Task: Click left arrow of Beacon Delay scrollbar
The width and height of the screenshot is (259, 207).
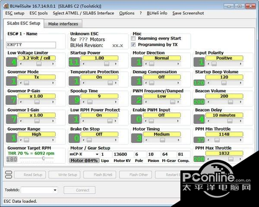Action: click(x=208, y=121)
